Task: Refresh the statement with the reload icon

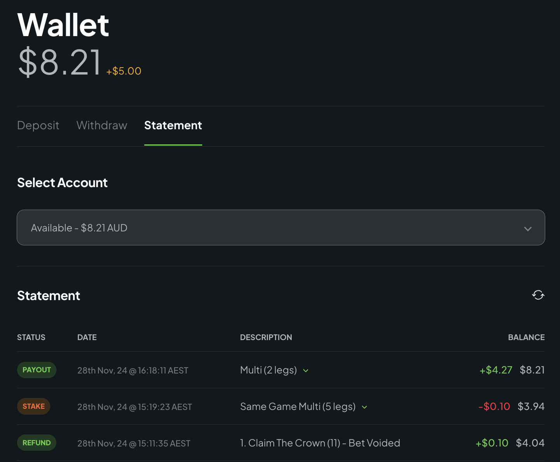Action: tap(538, 295)
